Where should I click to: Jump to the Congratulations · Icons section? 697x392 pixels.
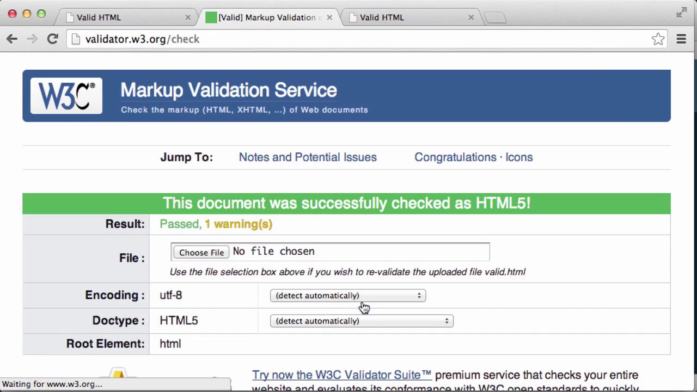[x=473, y=157]
